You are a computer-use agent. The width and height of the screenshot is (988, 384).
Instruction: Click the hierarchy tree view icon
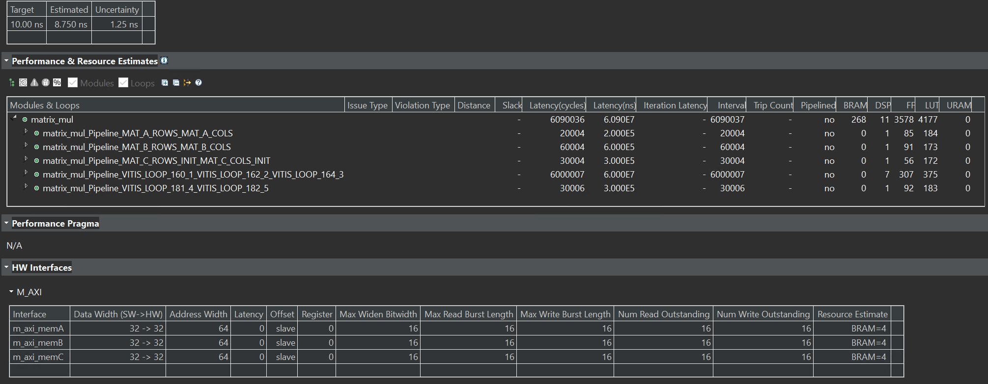click(12, 82)
